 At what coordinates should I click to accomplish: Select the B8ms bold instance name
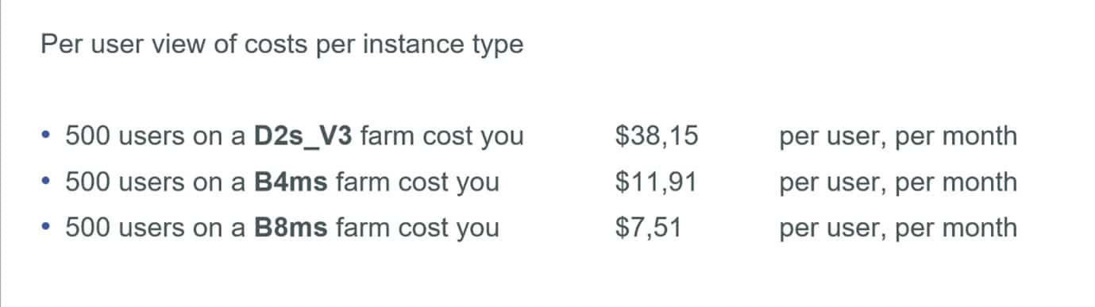[x=291, y=228]
